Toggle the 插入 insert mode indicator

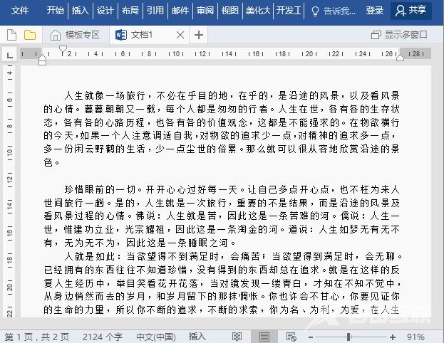point(197,337)
